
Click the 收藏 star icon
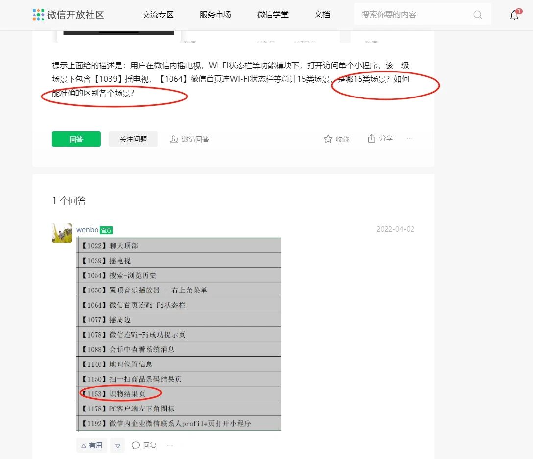328,139
